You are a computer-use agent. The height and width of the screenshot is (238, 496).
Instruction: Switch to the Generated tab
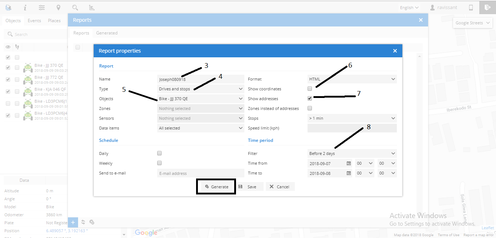107,33
